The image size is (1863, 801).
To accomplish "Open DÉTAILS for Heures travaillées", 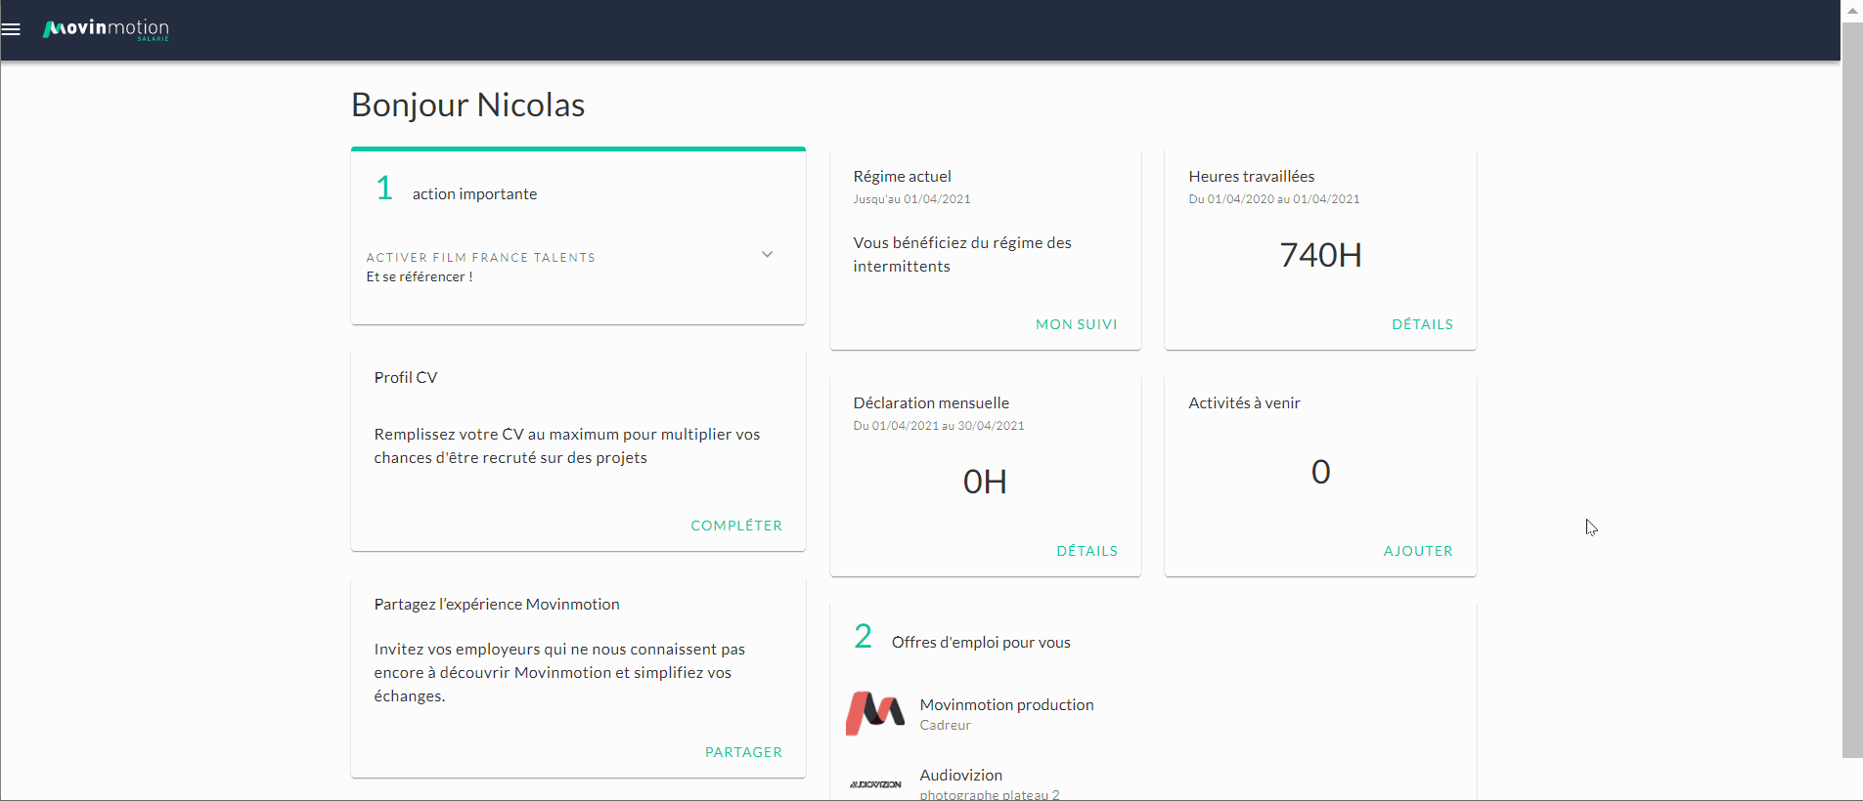I will click(x=1422, y=324).
